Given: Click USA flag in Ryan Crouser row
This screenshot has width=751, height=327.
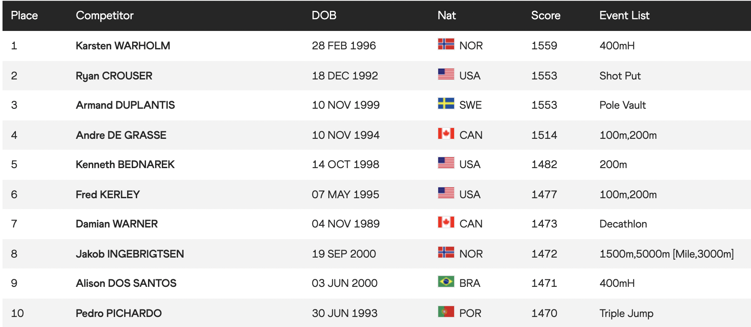Looking at the screenshot, I should coord(446,74).
